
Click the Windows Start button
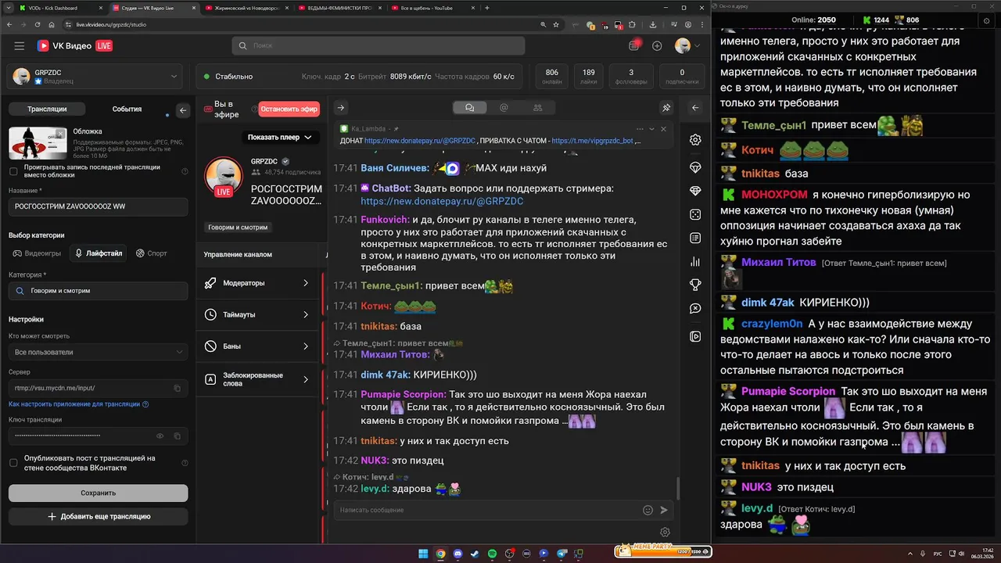tap(423, 554)
